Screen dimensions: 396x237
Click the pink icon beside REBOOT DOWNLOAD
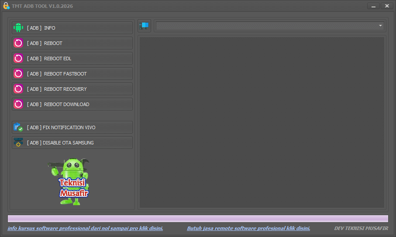(18, 104)
